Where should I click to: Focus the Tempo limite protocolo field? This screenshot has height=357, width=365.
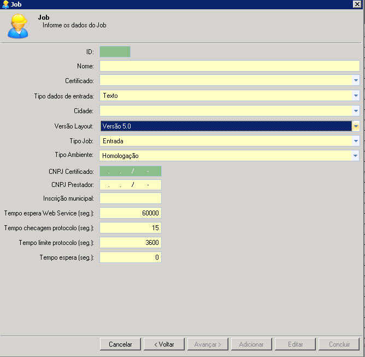(x=130, y=242)
